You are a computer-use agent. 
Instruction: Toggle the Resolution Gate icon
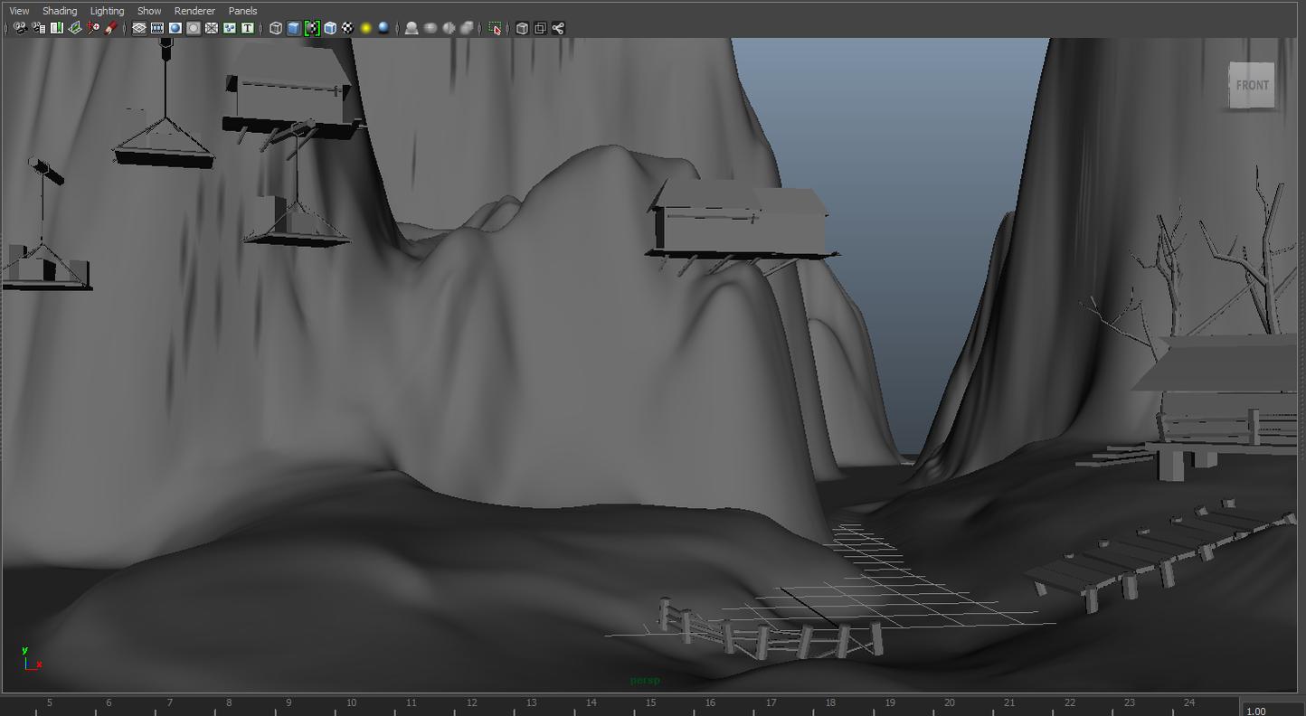175,28
